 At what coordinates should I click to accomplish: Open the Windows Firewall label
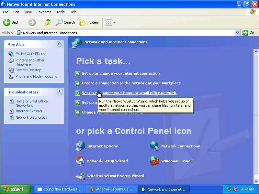point(177,161)
